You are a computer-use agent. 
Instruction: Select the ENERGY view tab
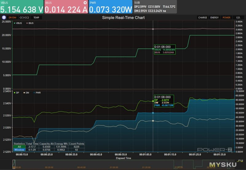tap(214, 18)
